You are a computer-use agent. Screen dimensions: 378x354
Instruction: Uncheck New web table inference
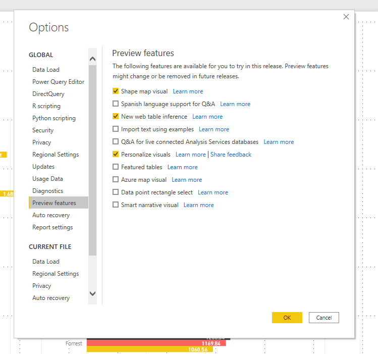[x=116, y=116]
